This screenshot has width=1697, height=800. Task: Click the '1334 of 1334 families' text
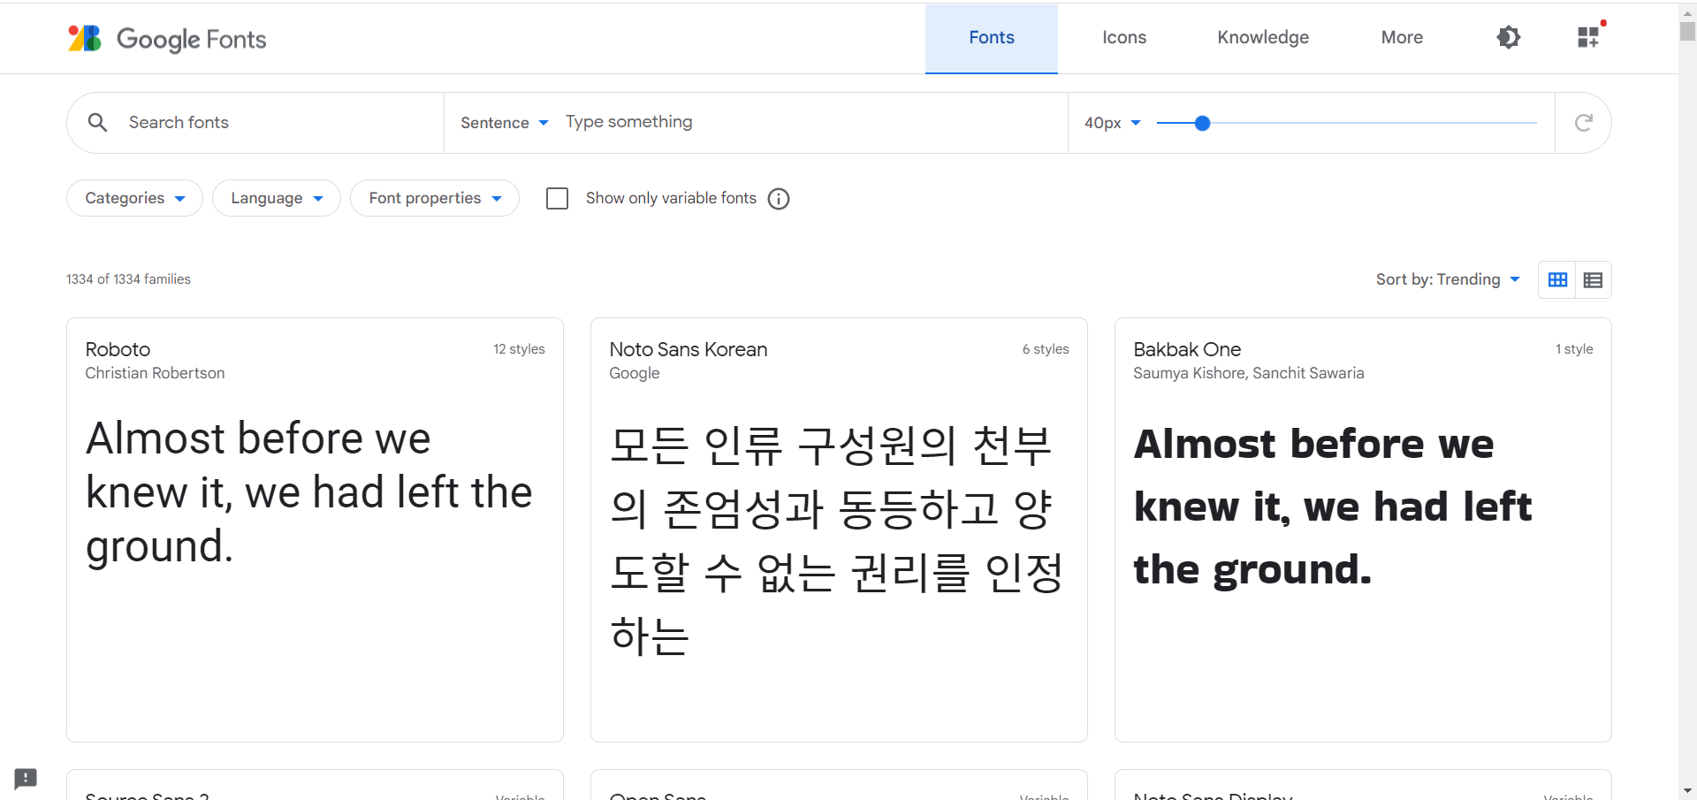point(128,279)
